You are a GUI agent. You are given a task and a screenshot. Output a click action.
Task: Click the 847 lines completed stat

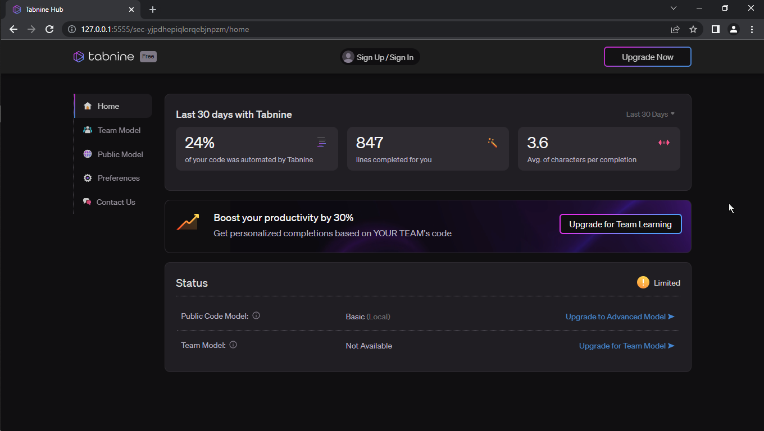pyautogui.click(x=428, y=149)
